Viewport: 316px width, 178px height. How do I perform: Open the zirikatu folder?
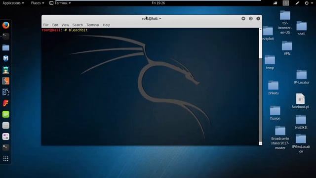273,88
